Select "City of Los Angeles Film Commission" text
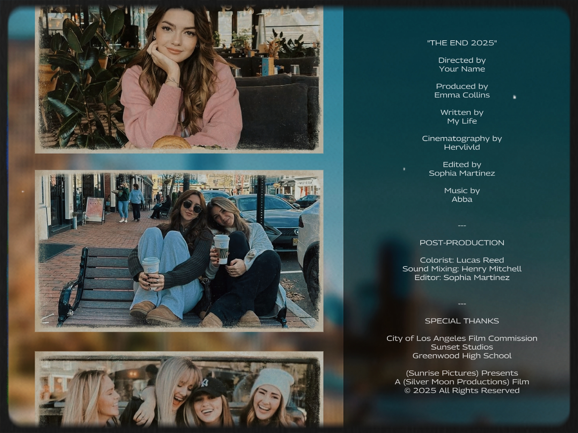This screenshot has height=433, width=578. click(462, 338)
